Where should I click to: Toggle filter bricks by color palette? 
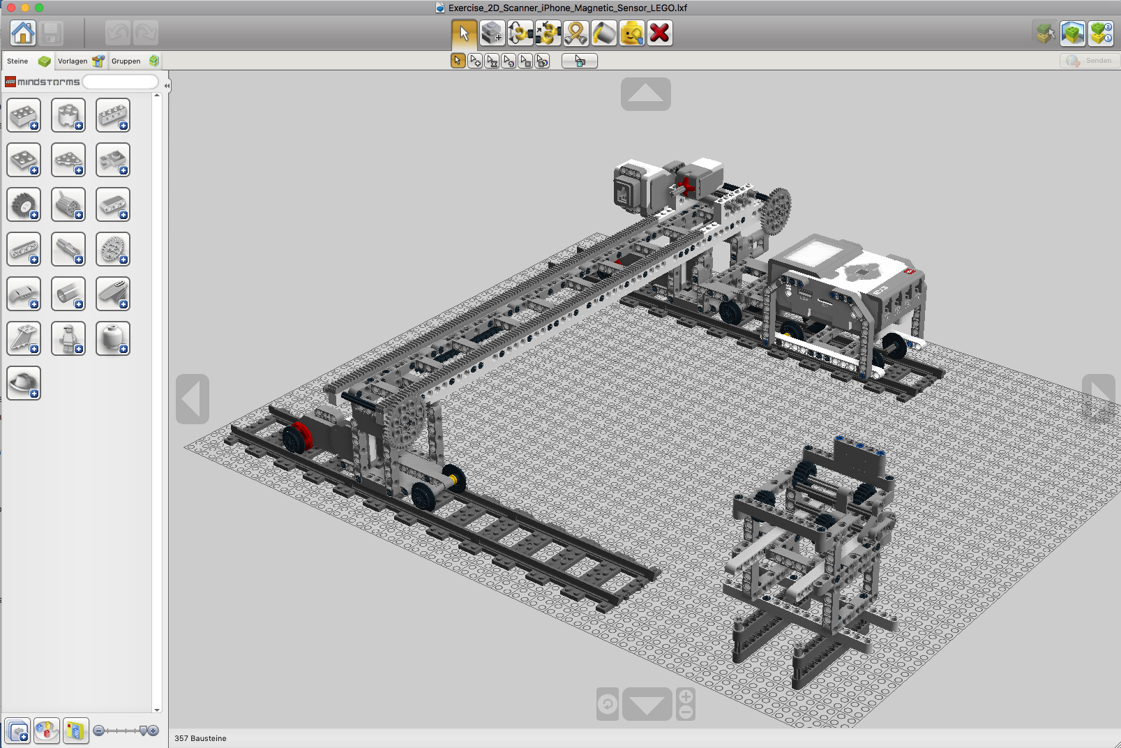47,731
